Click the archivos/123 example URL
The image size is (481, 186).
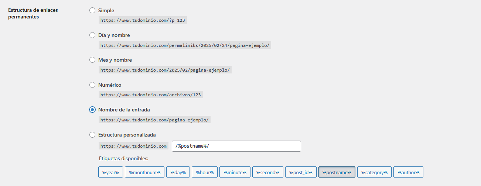[151, 95]
